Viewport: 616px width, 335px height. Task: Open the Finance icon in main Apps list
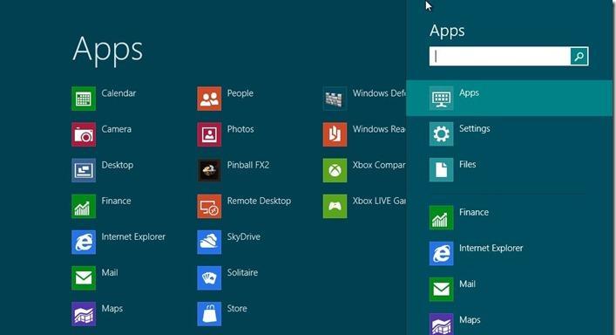coord(84,206)
